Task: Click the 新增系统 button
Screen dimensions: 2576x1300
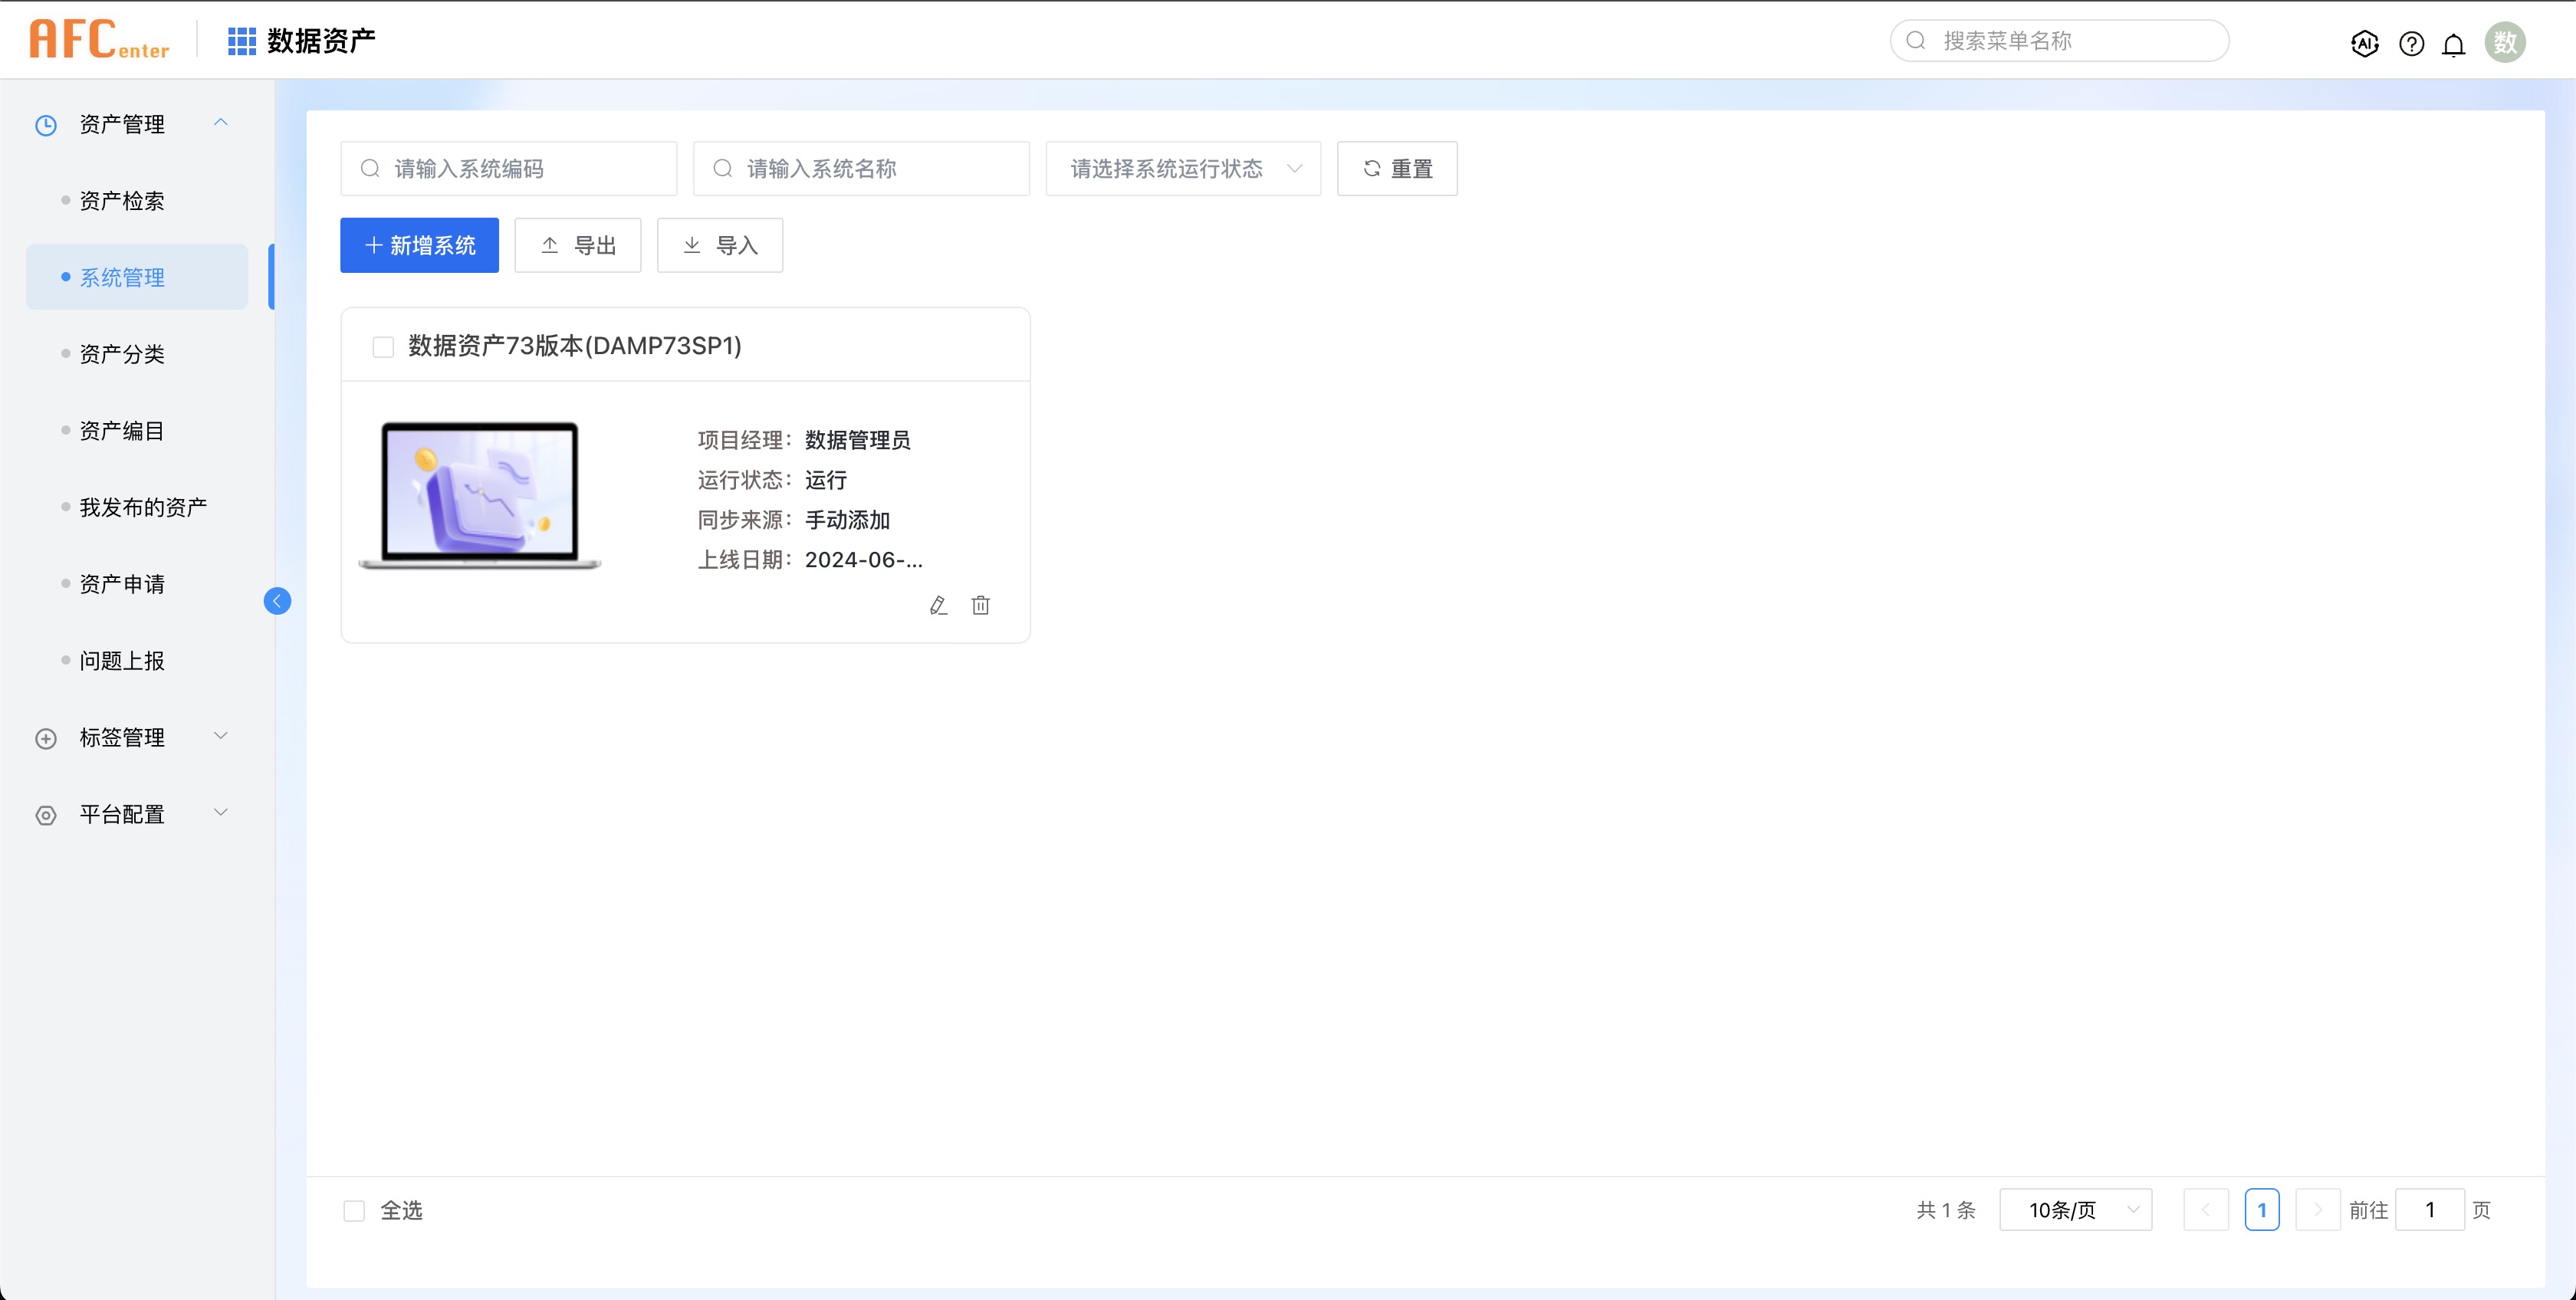Action: click(x=419, y=245)
